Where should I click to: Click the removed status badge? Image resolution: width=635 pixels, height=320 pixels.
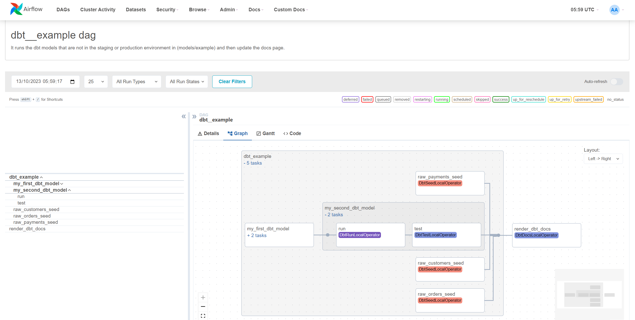(x=402, y=99)
